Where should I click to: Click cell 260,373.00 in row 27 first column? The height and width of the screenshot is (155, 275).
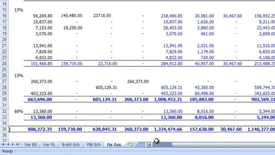(41, 82)
